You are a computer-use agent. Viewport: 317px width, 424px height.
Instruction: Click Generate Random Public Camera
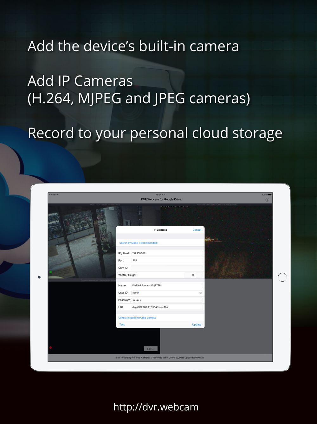coord(137,318)
